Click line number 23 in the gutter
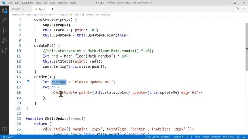The image size is (248, 139). pos(19,119)
